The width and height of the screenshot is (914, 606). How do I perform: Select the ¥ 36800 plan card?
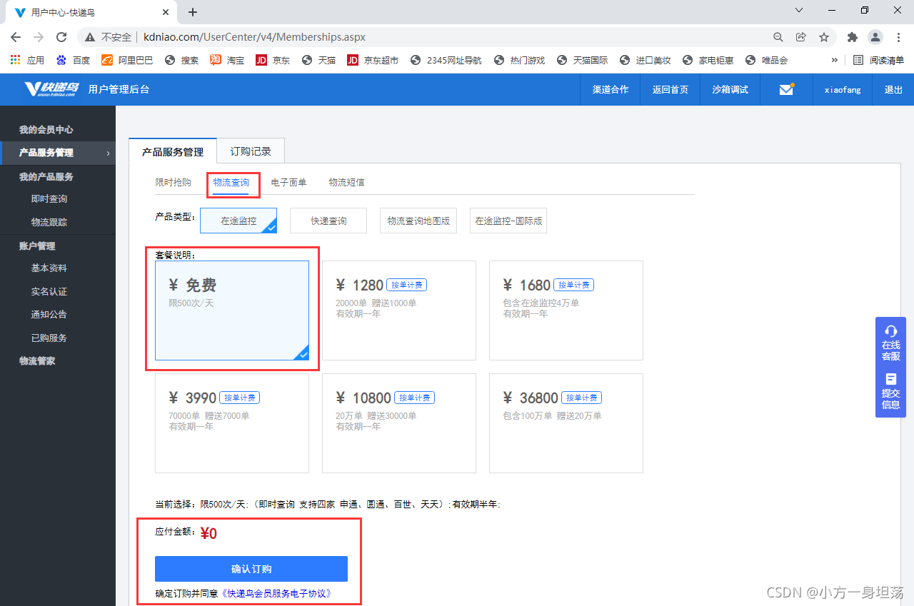(566, 423)
